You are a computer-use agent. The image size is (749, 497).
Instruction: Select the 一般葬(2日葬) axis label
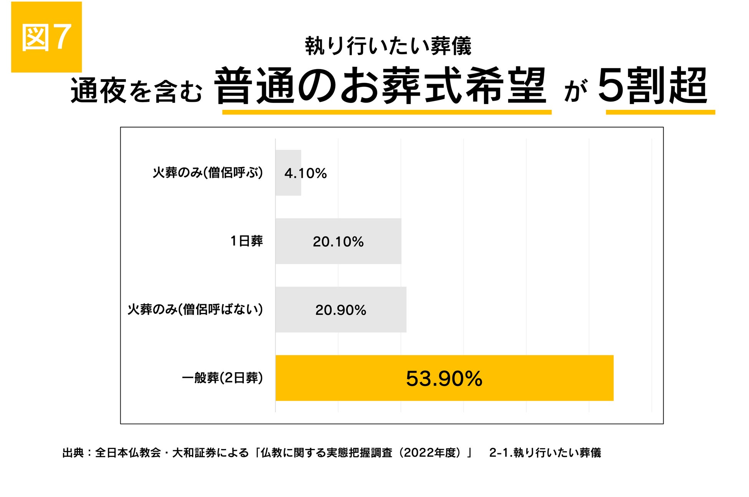[222, 378]
